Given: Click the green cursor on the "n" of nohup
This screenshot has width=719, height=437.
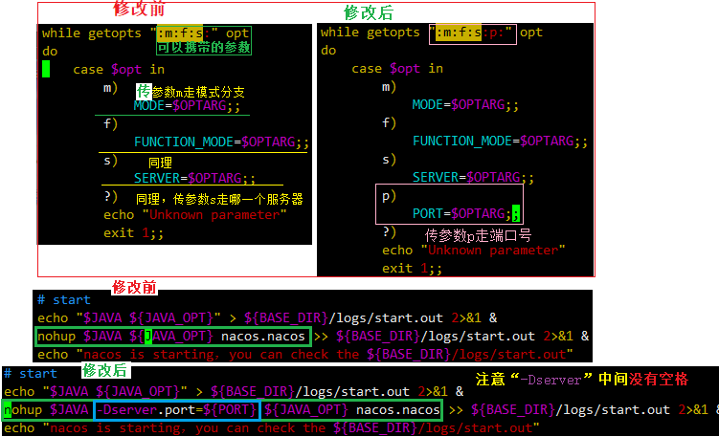Looking at the screenshot, I should [8, 410].
